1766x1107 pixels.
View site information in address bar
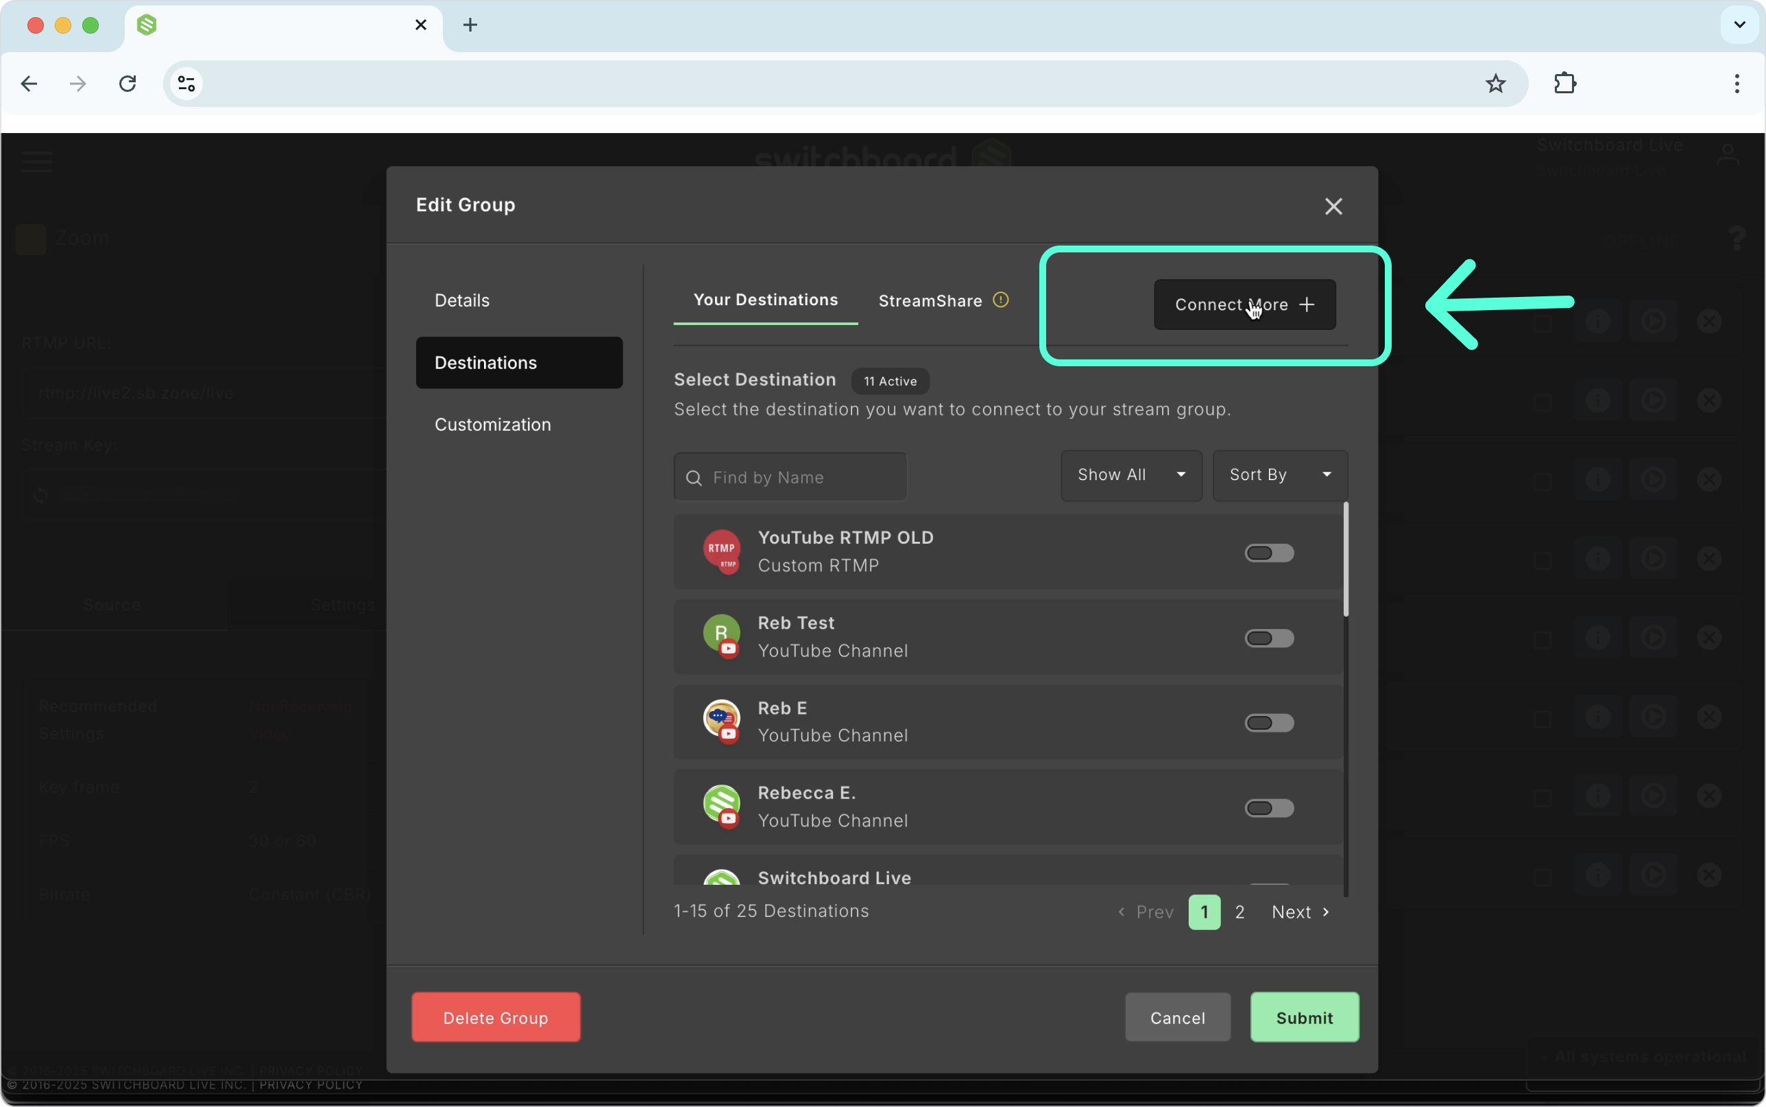(186, 84)
